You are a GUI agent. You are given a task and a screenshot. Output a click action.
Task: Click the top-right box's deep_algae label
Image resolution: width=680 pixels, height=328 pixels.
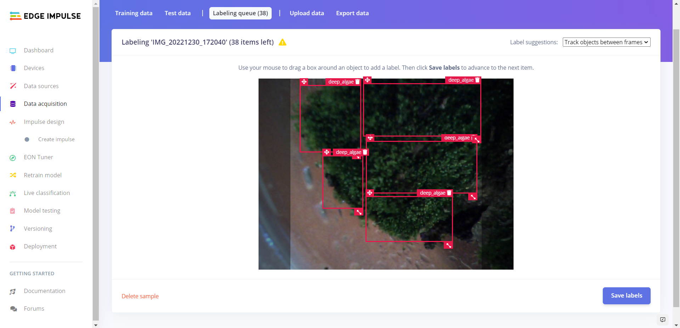[461, 80]
